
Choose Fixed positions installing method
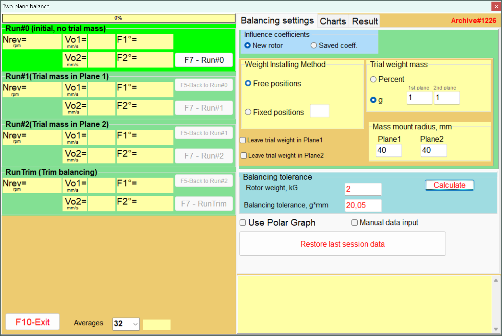248,112
